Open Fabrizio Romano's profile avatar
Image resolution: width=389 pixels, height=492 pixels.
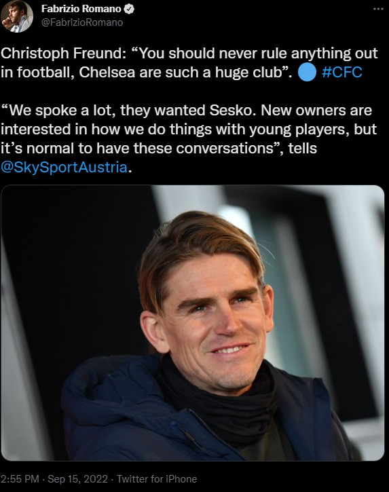pyautogui.click(x=17, y=16)
